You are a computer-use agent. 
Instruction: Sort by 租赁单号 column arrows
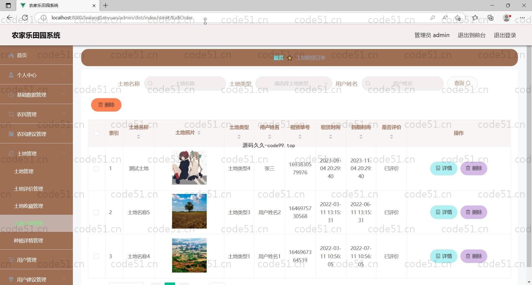click(x=300, y=137)
